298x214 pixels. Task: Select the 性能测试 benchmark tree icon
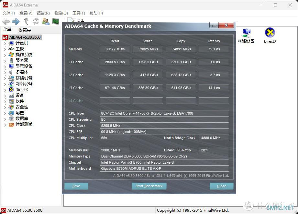click(11, 125)
